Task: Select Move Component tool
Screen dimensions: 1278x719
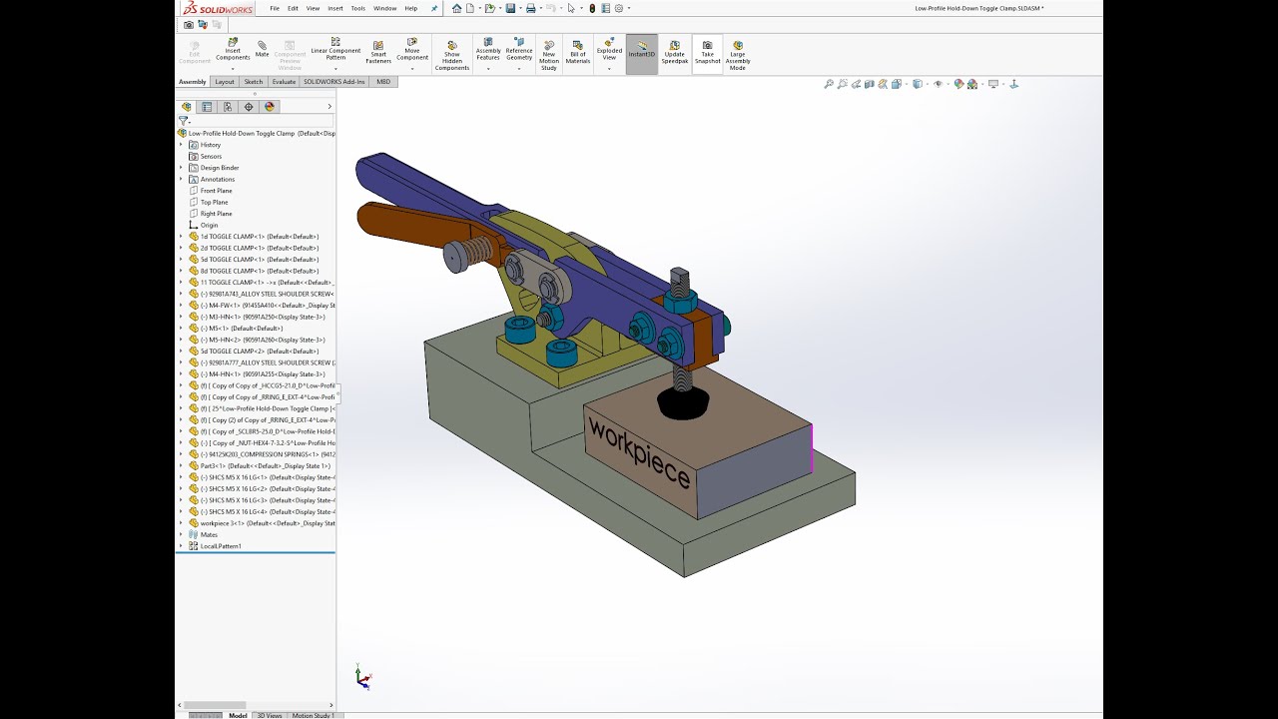Action: coord(412,50)
